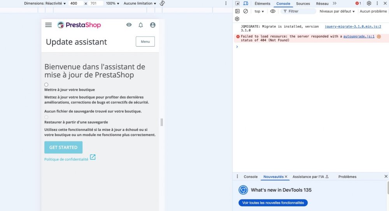Clear the console with the clear icon
The height and width of the screenshot is (211, 389).
(245, 11)
